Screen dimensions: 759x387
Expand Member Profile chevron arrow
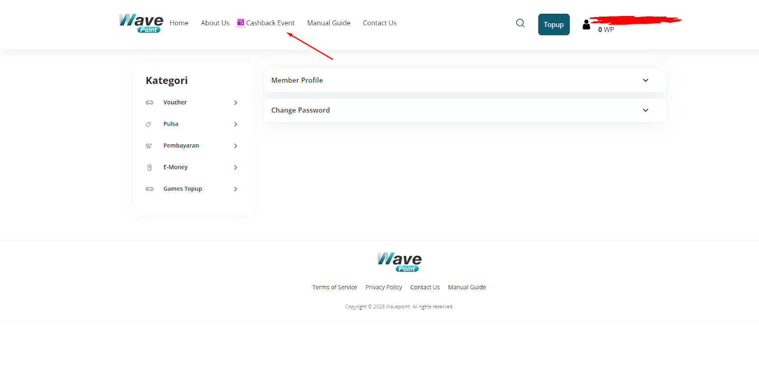(x=646, y=80)
